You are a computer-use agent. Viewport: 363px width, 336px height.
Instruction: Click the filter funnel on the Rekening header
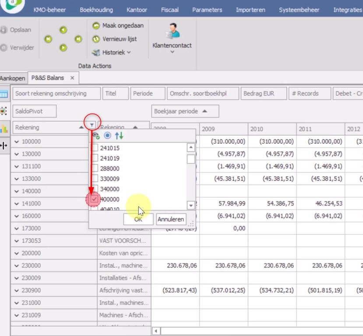pos(92,125)
